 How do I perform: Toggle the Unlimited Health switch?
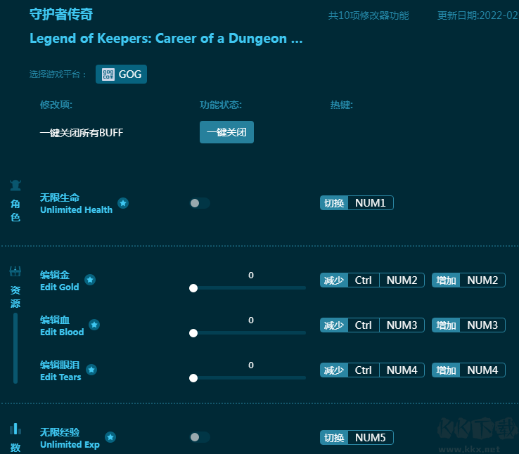tap(199, 203)
